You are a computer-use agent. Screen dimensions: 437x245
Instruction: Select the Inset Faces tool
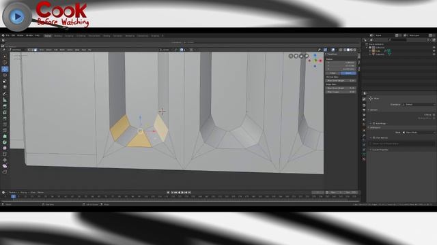5,112
